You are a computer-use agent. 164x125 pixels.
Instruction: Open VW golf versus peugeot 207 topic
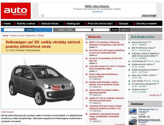click(144, 84)
